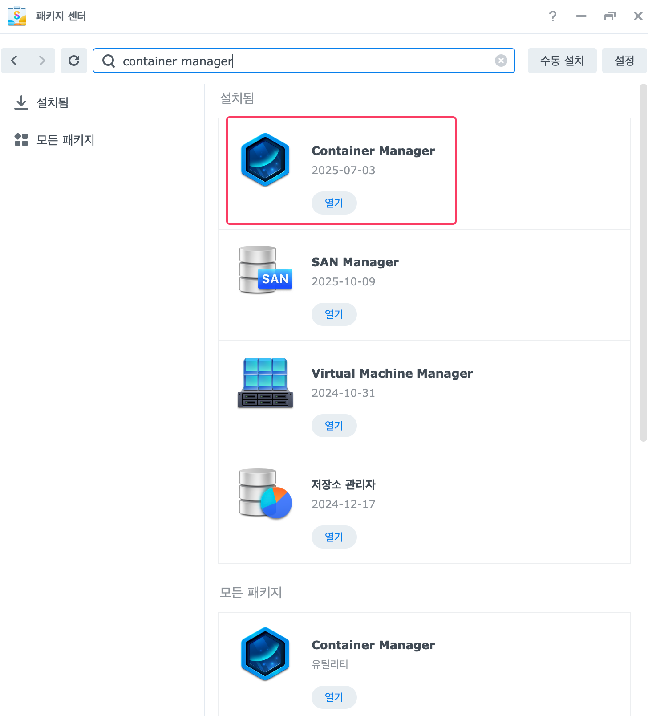Click the 저장소 관리자 title text
The width and height of the screenshot is (648, 716).
click(343, 484)
